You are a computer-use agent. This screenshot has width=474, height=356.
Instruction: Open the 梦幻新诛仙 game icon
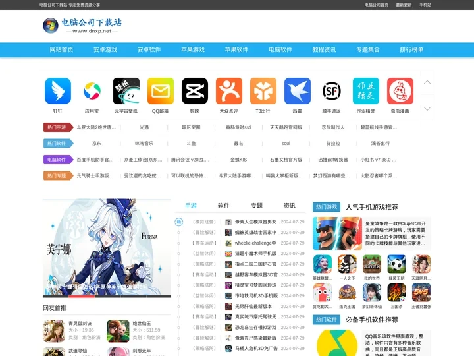click(x=372, y=293)
